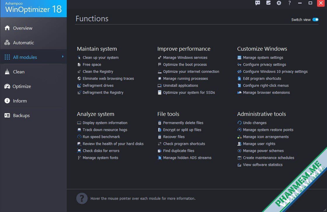Viewport: 327px width, 212px height.
Task: Click the Inform info icon
Action: 7,101
